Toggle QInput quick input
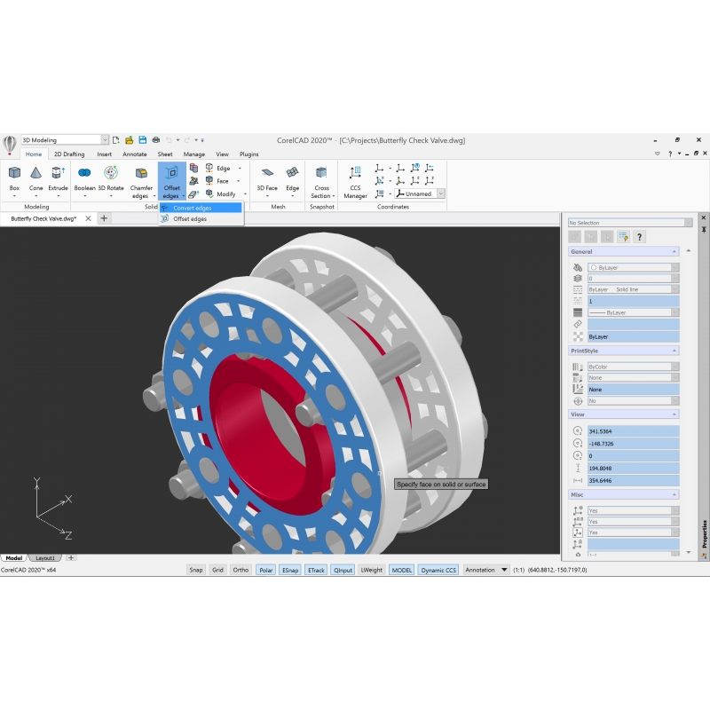This screenshot has height=710, width=710. (x=343, y=570)
